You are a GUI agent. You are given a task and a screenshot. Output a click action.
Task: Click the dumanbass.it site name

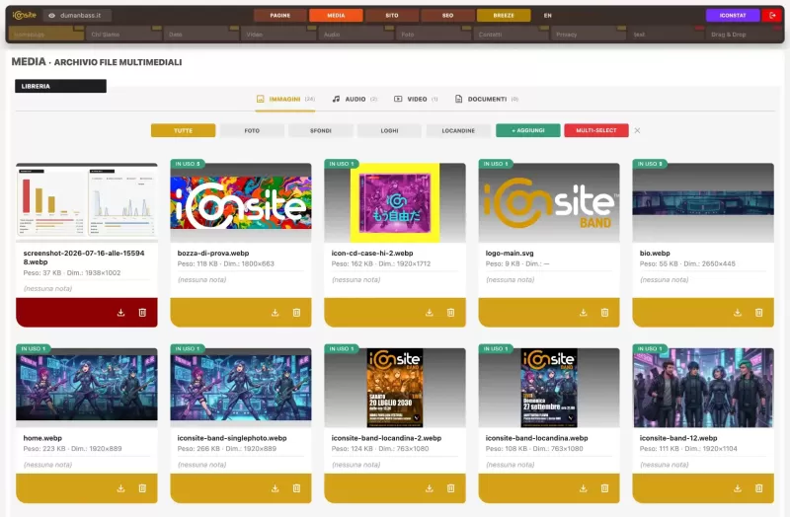(81, 16)
